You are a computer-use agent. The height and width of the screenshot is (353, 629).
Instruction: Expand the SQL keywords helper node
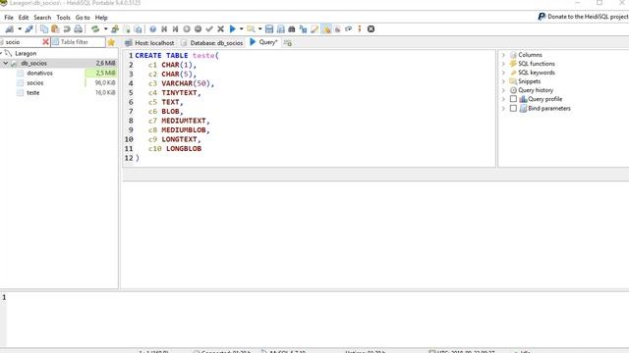tap(503, 73)
